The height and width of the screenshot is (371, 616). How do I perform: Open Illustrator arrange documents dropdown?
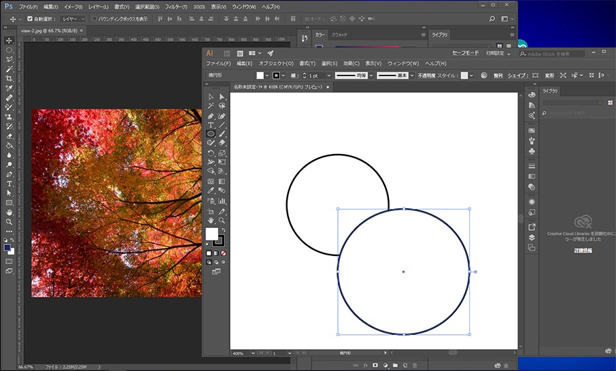pyautogui.click(x=255, y=53)
